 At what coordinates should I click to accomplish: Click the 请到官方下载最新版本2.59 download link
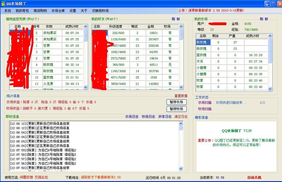101,177
